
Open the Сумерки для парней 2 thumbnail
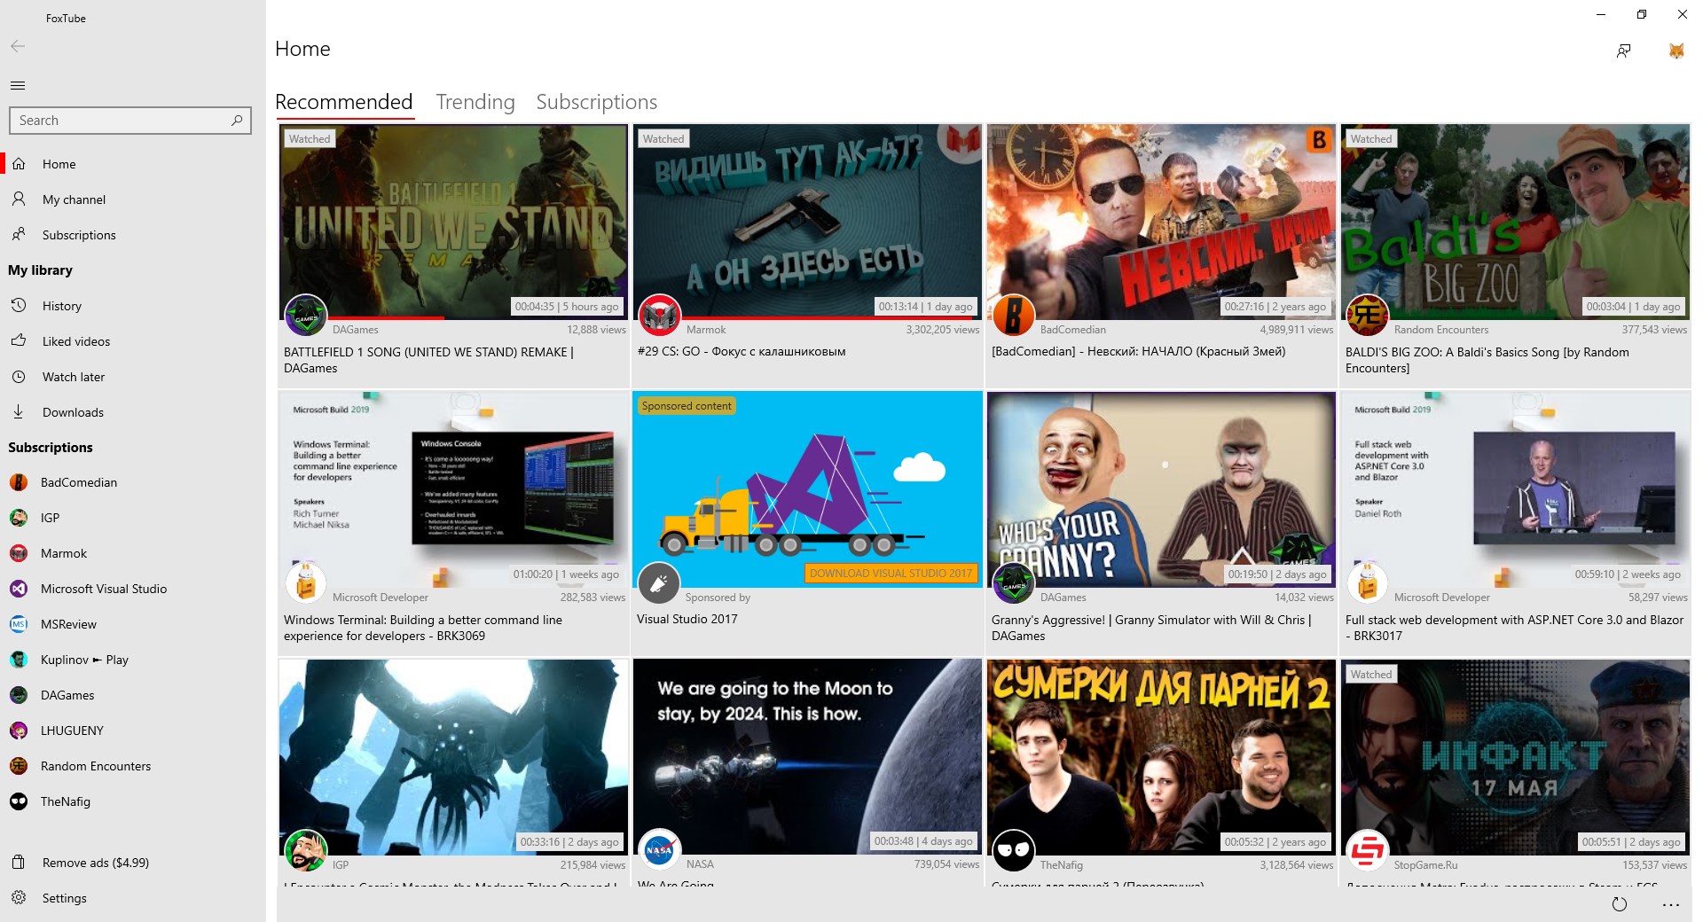(1161, 756)
